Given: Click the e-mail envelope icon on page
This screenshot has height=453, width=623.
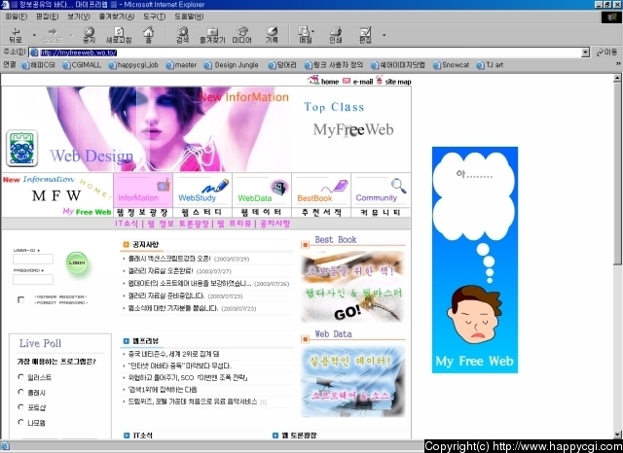Looking at the screenshot, I should (x=347, y=81).
